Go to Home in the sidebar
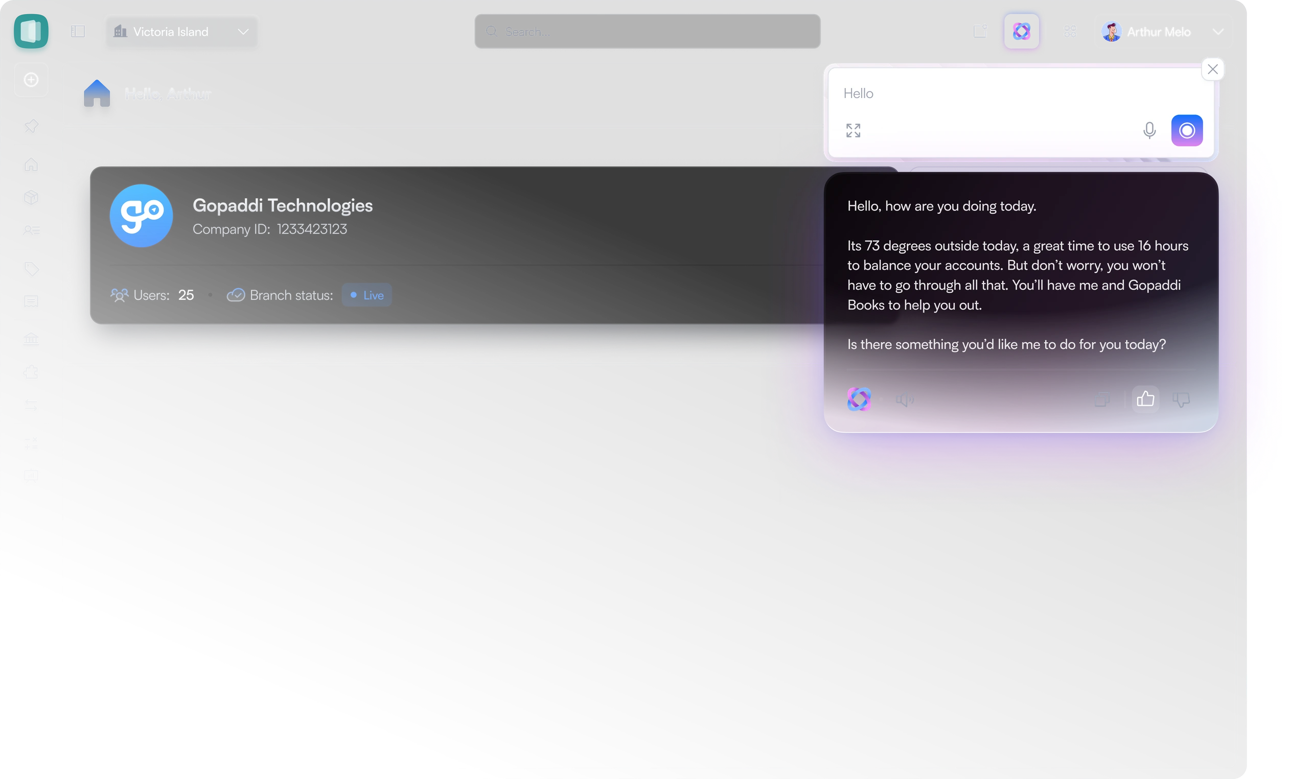The height and width of the screenshot is (779, 1290). click(x=31, y=164)
